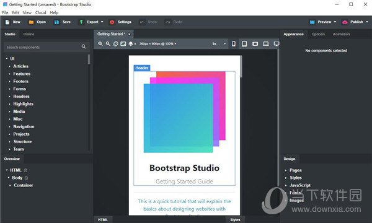372x223 pixels.
Task: Expand the Pages design section
Action: tap(286, 170)
